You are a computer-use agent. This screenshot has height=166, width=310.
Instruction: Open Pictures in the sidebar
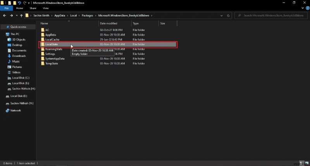pyautogui.click(x=17, y=67)
